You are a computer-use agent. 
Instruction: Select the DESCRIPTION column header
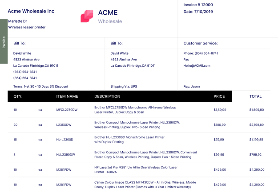coord(107,96)
